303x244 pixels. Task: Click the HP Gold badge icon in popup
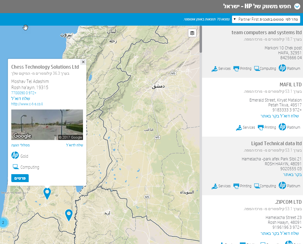pos(15,155)
